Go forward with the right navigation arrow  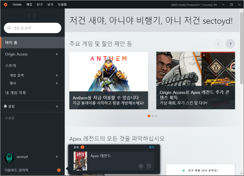34,16
